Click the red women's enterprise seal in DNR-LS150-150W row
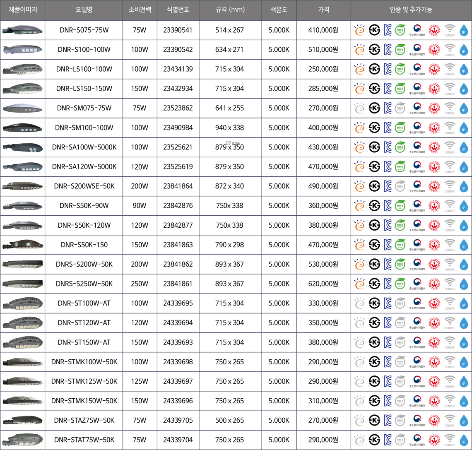The width and height of the screenshot is (472, 450). [434, 89]
